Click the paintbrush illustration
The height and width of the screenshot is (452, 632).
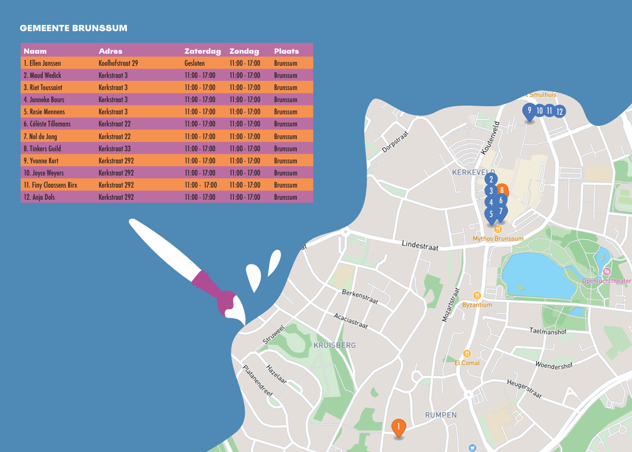[188, 272]
